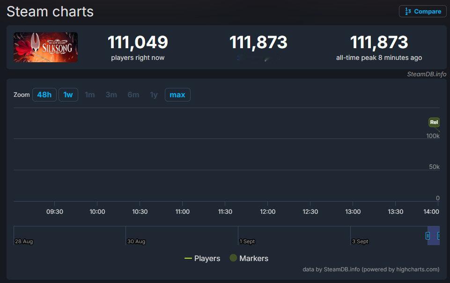Toggle the Markers series in legend
This screenshot has width=450, height=283.
(249, 258)
